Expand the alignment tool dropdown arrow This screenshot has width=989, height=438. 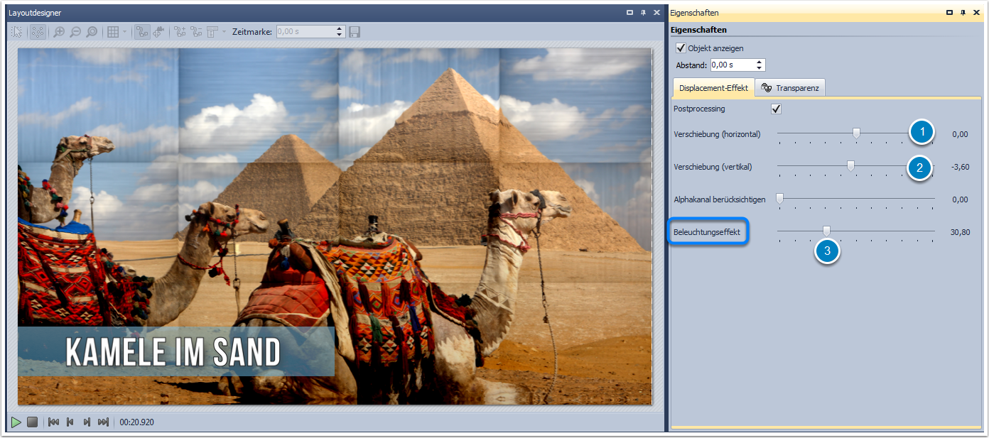coord(225,32)
